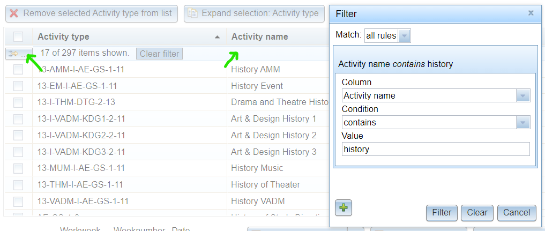The image size is (545, 231).
Task: Sort by the Activity name column header
Action: (260, 36)
